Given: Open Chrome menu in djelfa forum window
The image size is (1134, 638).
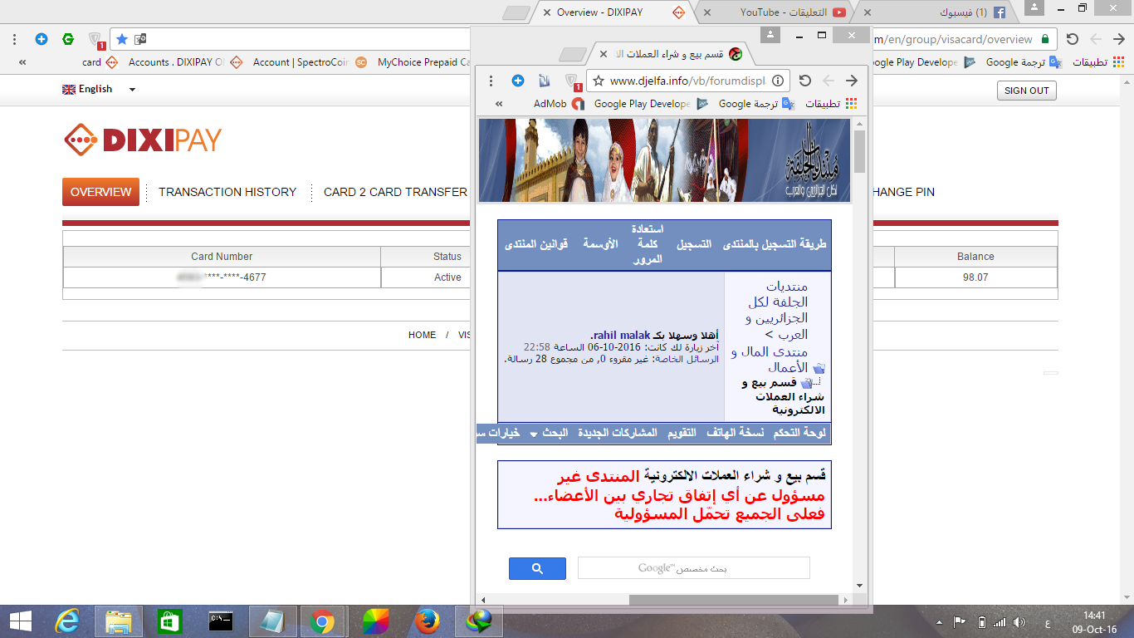Looking at the screenshot, I should 491,81.
